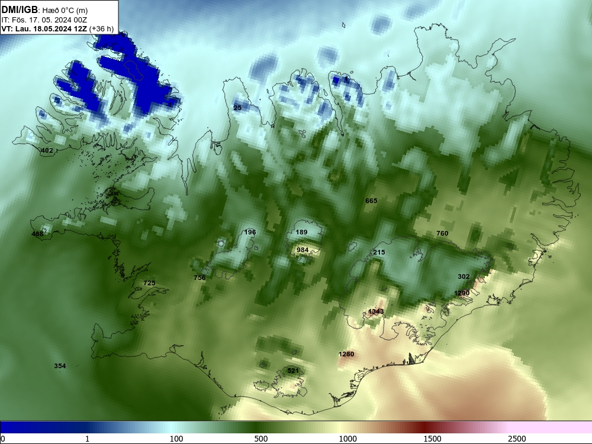Click the map value 215

[379, 252]
